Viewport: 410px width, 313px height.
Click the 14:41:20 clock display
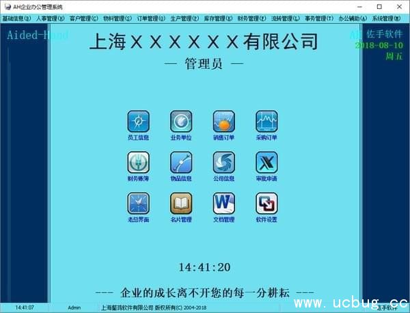[204, 267]
